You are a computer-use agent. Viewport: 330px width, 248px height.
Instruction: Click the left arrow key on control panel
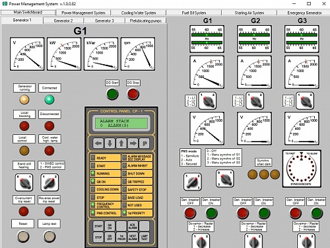98,144
